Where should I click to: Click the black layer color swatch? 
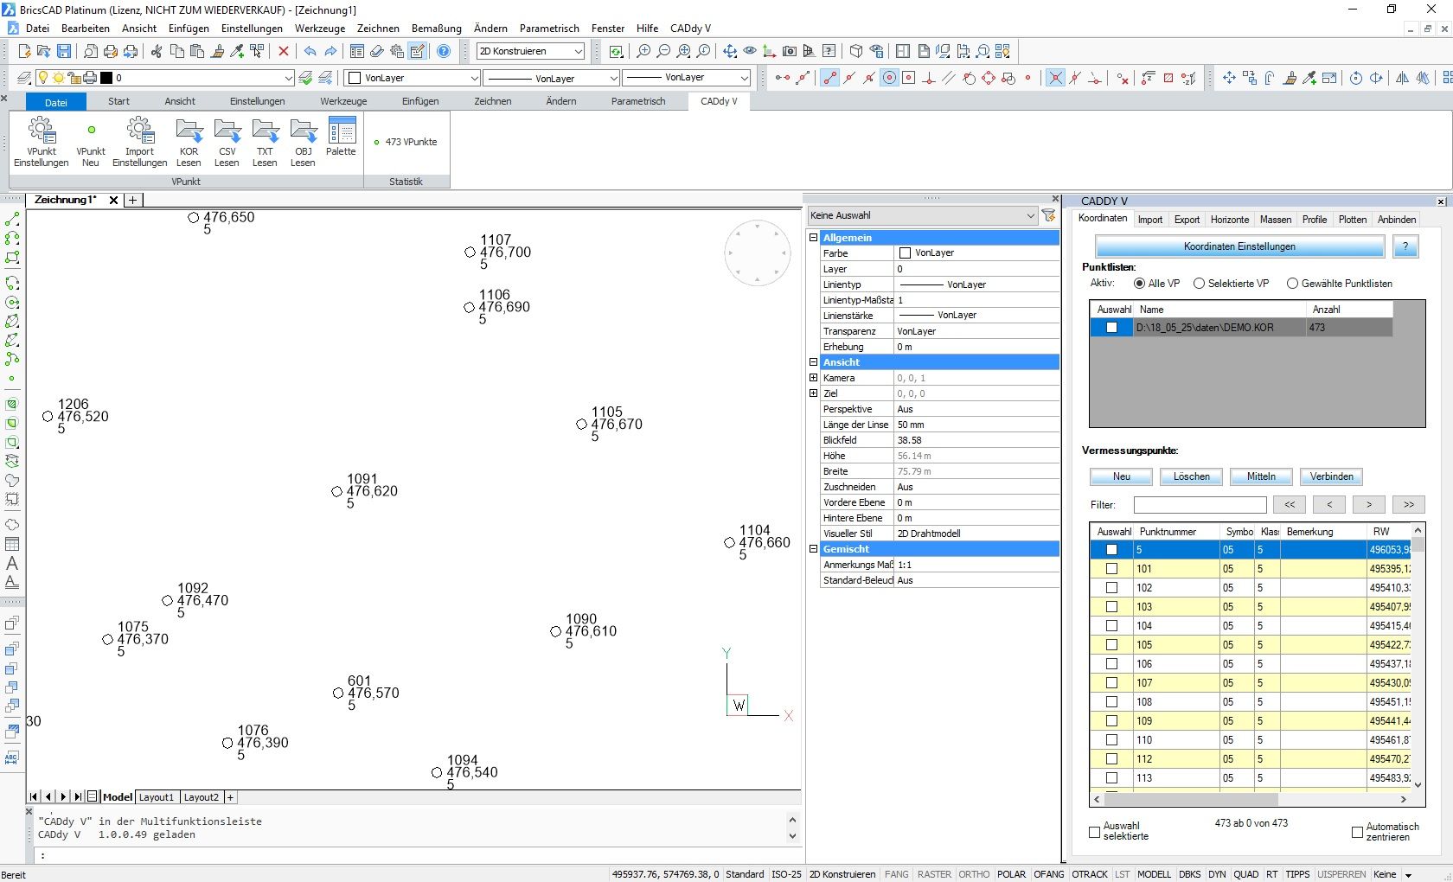[106, 78]
